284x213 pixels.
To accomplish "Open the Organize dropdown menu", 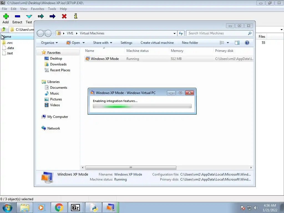I will [49, 43].
